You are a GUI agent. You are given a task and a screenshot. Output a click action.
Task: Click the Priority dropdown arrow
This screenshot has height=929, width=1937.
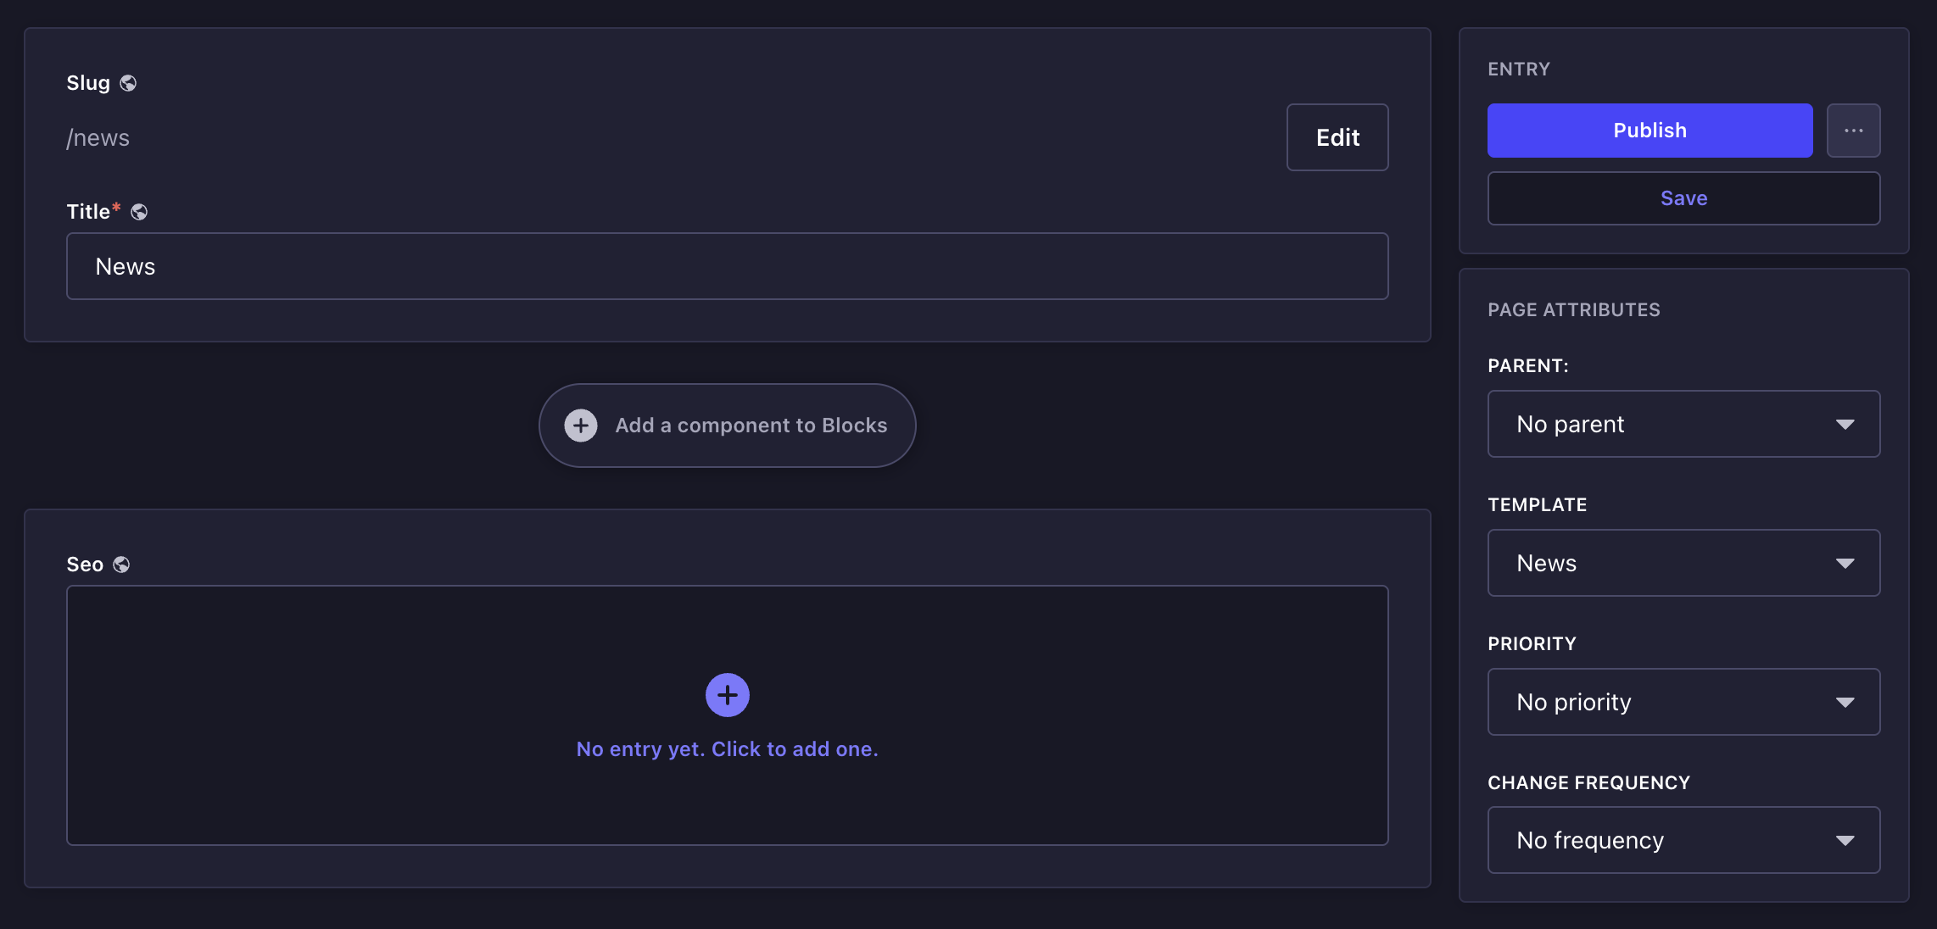click(1845, 702)
